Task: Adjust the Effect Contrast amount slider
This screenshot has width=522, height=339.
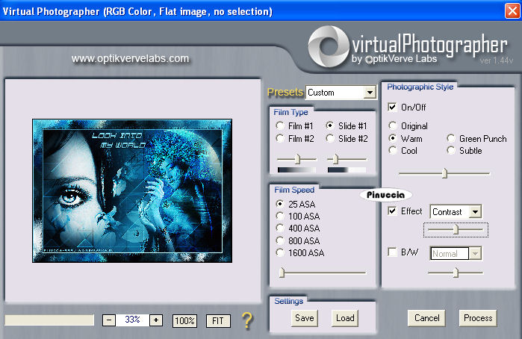Action: click(x=456, y=229)
